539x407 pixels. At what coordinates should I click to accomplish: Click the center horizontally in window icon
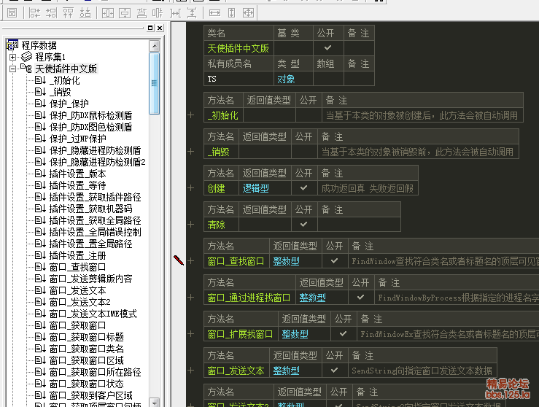pos(108,13)
